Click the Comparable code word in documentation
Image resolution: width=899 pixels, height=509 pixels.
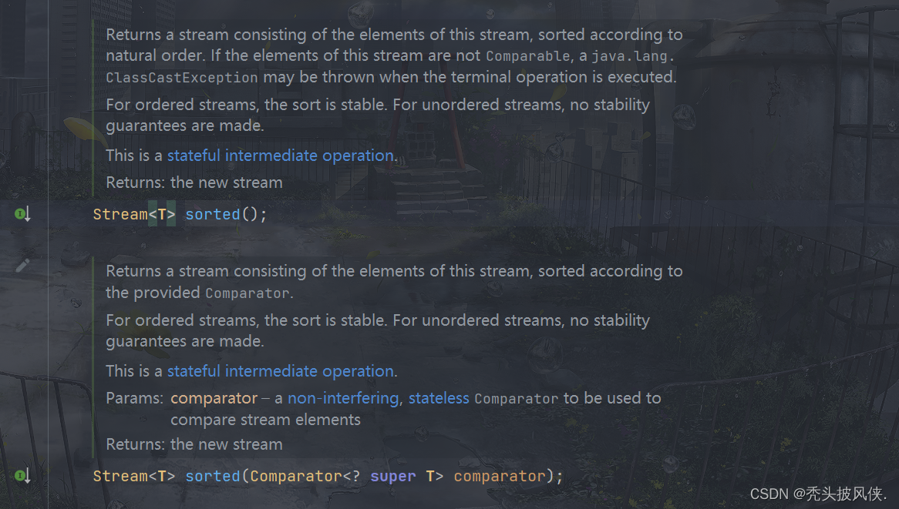click(527, 56)
